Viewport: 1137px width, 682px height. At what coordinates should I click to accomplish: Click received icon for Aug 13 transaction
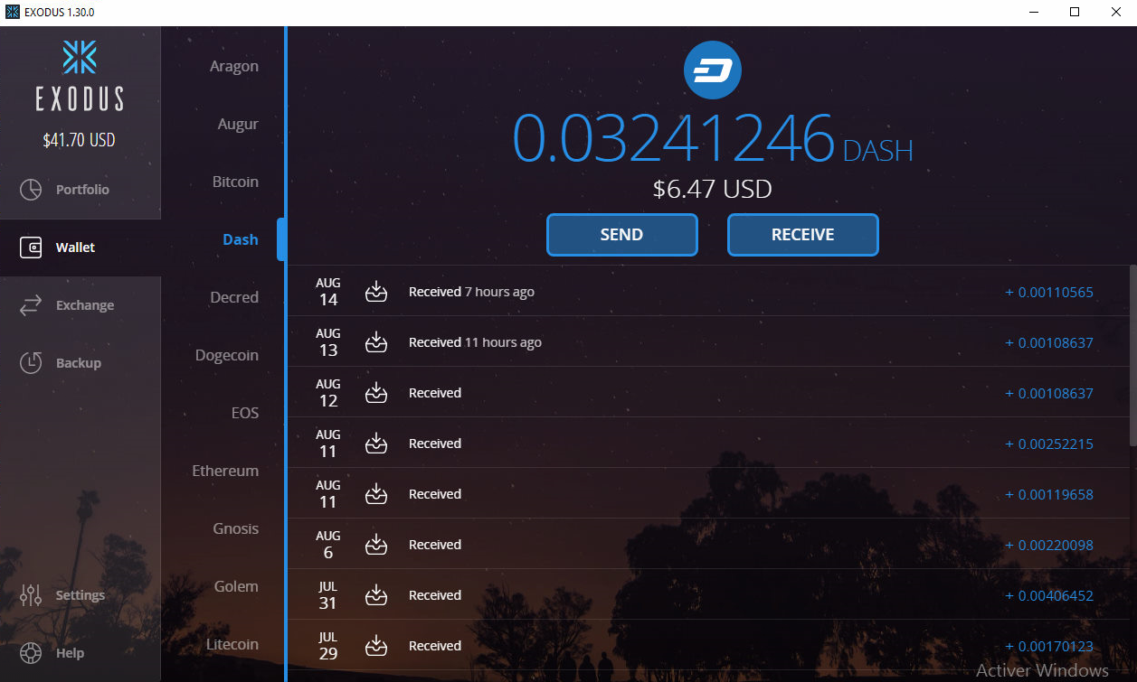coord(376,342)
